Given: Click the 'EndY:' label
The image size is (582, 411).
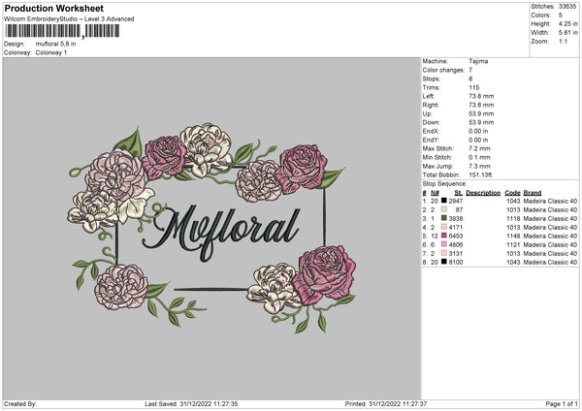Looking at the screenshot, I should 431,140.
